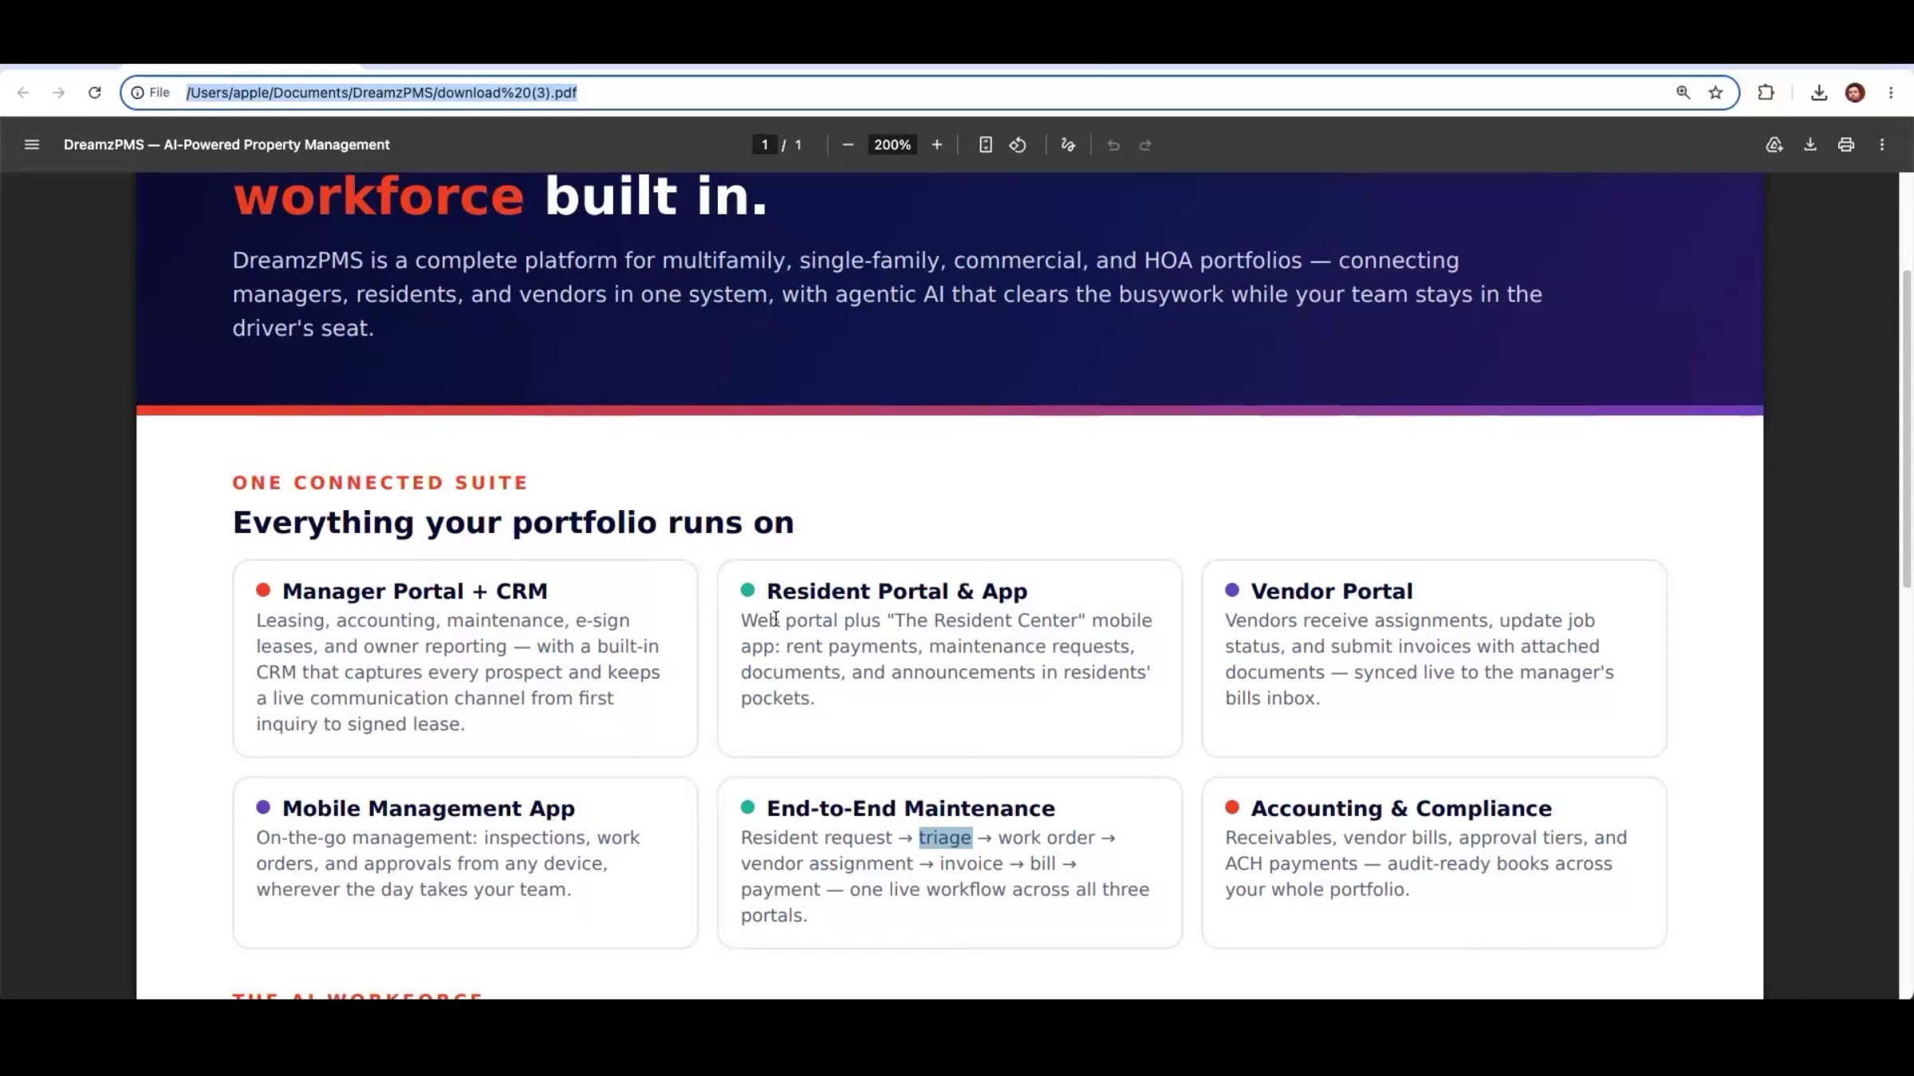This screenshot has height=1076, width=1914.
Task: Click the text 'driver's seat.' in the banner
Action: [303, 328]
